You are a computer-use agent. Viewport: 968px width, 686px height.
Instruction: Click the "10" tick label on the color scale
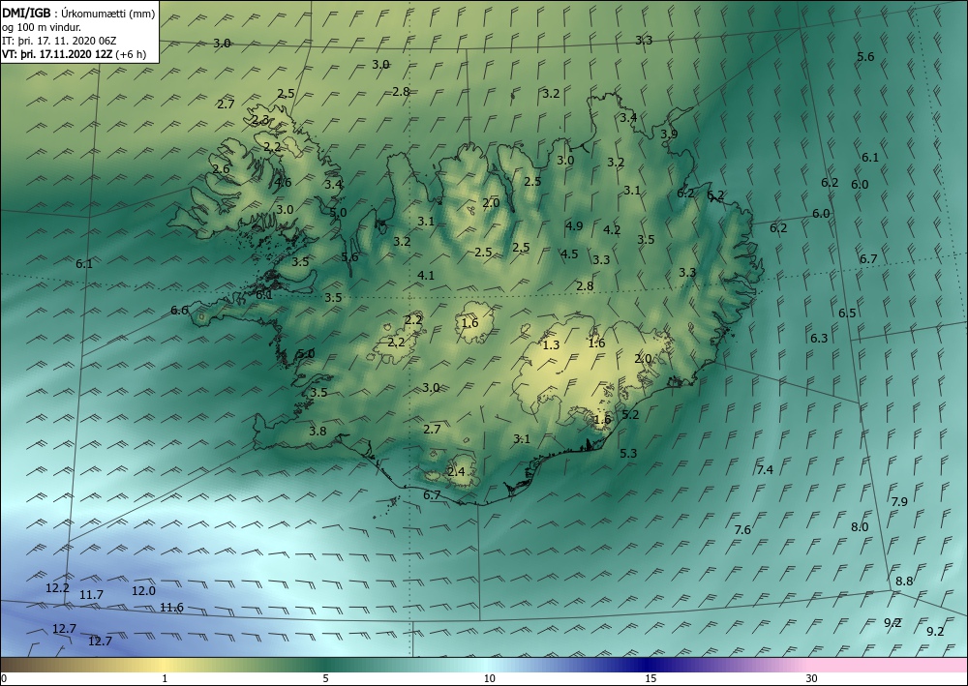(489, 678)
